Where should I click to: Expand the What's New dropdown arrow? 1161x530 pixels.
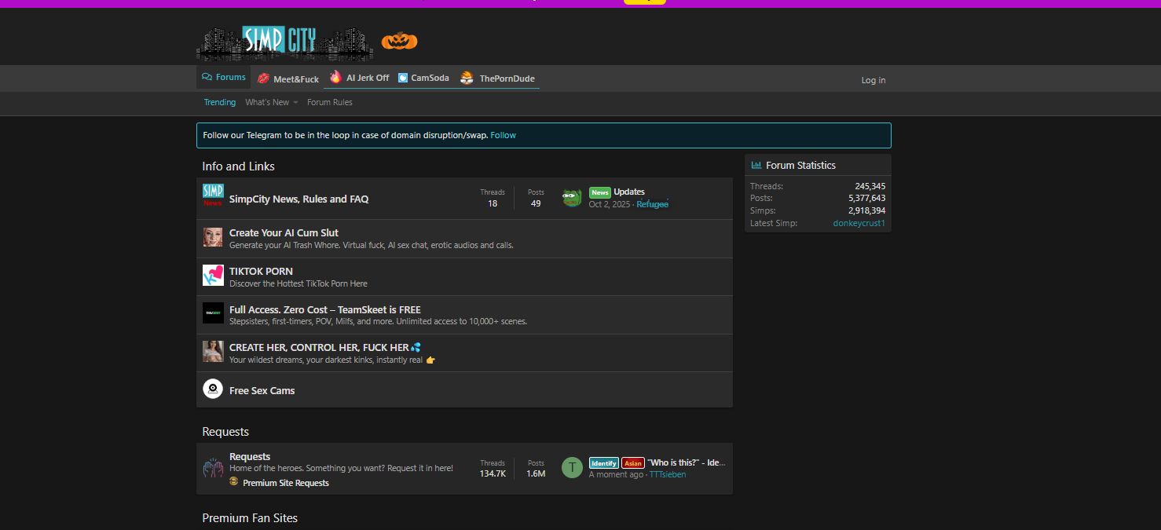pyautogui.click(x=296, y=103)
